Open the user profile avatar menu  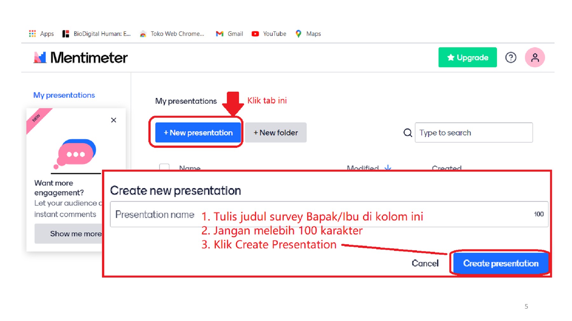(535, 57)
